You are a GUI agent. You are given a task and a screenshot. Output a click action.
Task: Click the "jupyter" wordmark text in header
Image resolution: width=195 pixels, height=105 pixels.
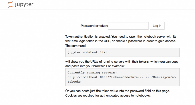coord(25,5)
